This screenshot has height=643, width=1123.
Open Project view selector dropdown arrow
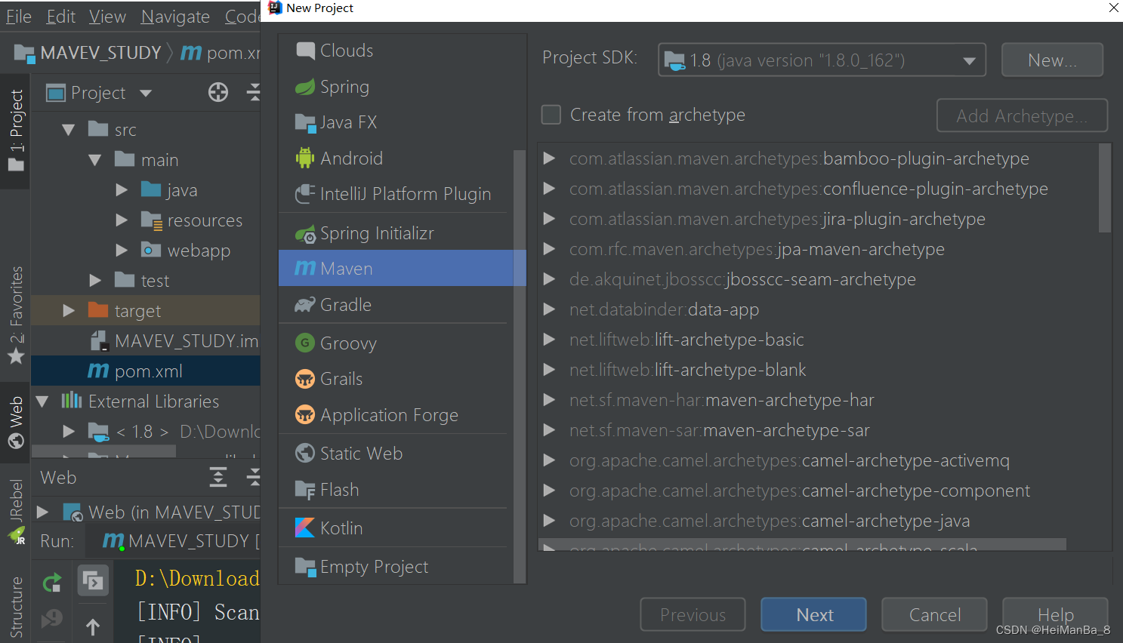(146, 93)
